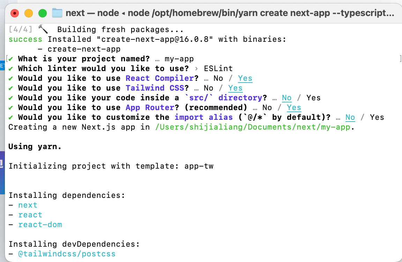Click the hammer emoji on Building line
Viewport: 402px width, 262px height.
click(x=43, y=29)
